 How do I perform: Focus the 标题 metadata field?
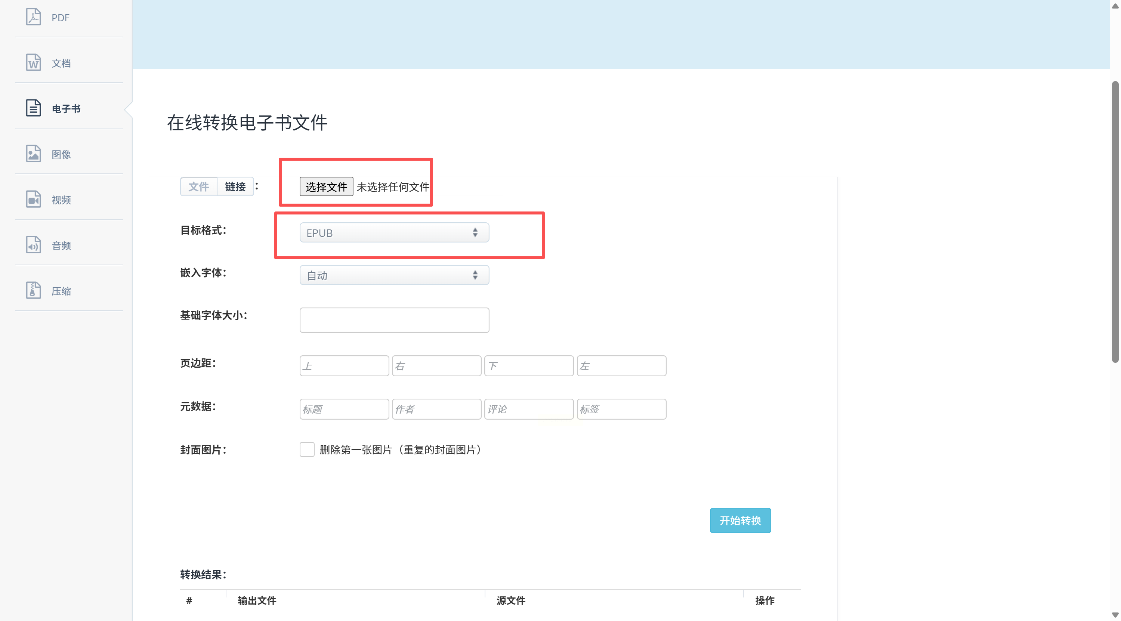tap(344, 409)
